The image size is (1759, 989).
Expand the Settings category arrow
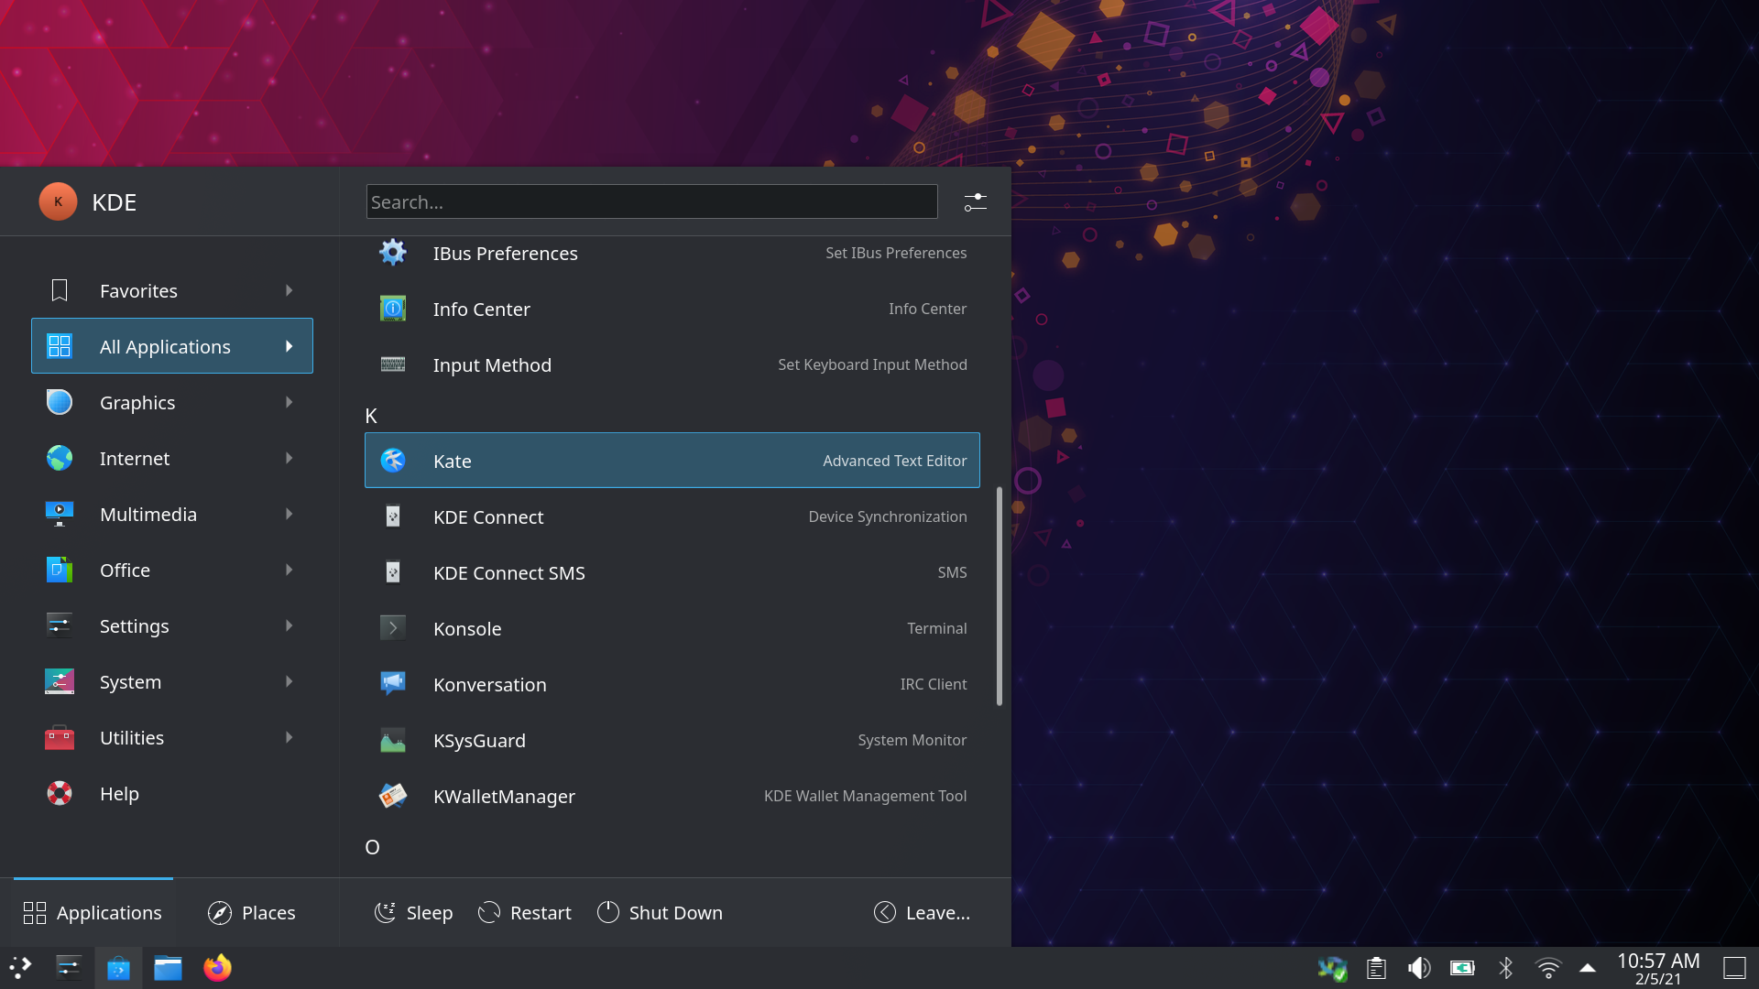click(x=290, y=625)
